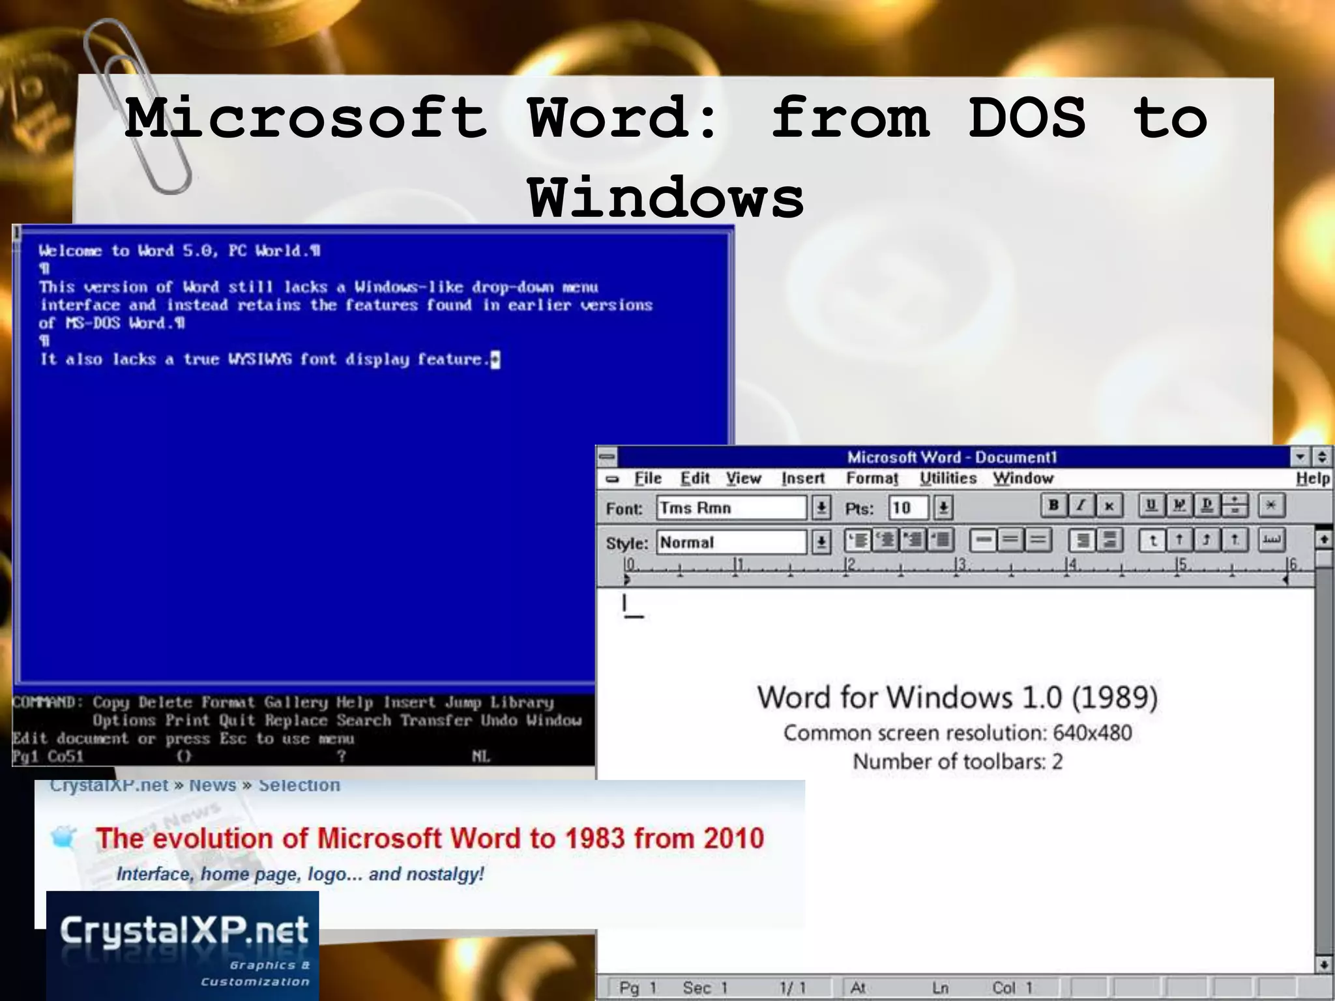1335x1001 pixels.
Task: Click the Style field showing Normal
Action: [731, 542]
